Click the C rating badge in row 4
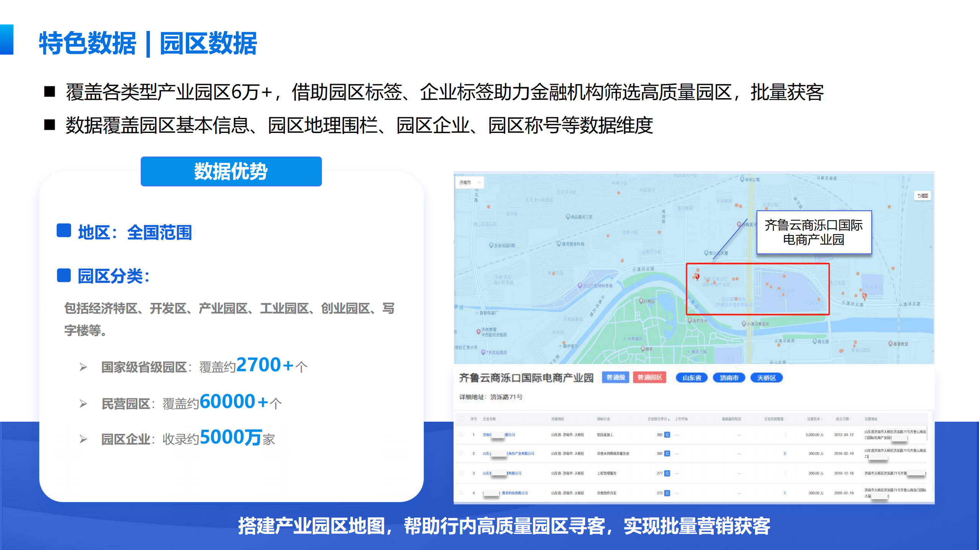The image size is (979, 550). (x=667, y=493)
